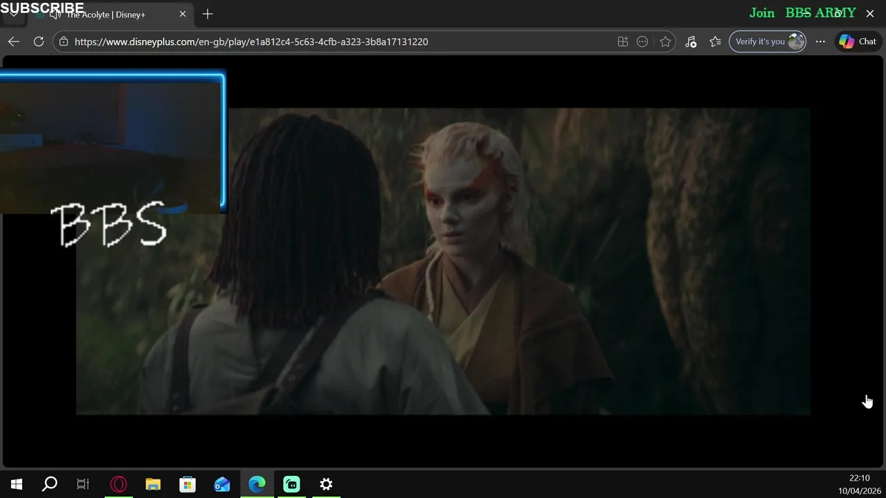Viewport: 886px width, 498px height.
Task: Open Settings gear on the taskbar
Action: (326, 484)
